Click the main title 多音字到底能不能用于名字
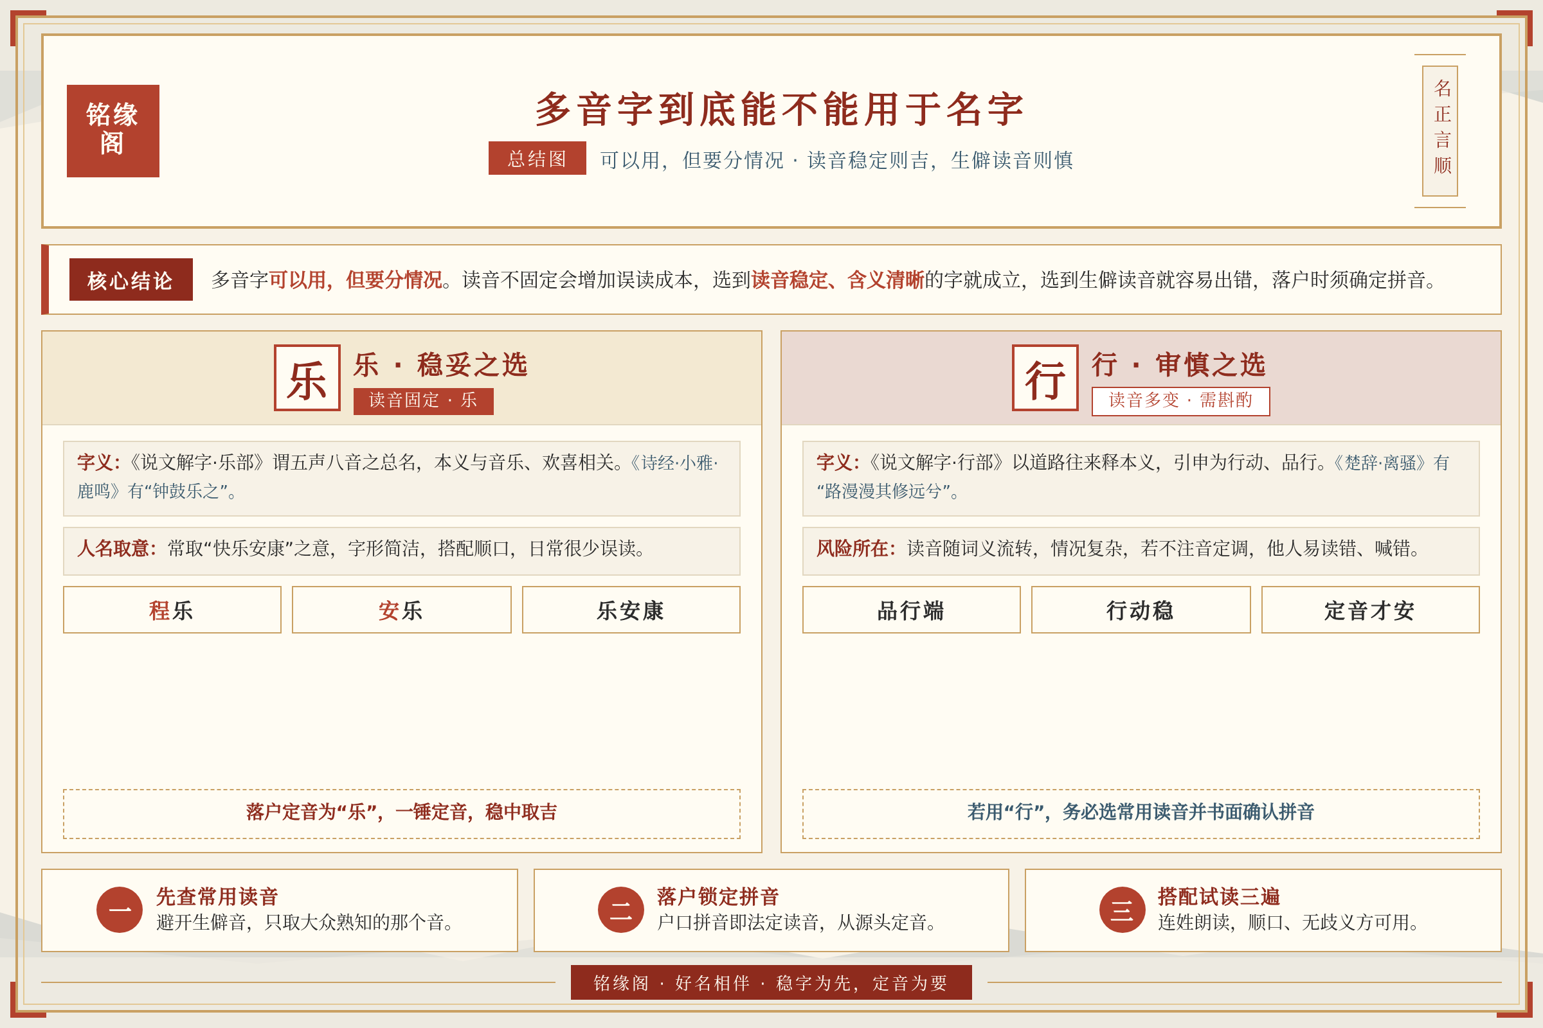 pos(779,109)
